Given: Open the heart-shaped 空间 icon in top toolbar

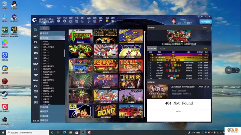Looking at the screenshot, I should coord(64,21).
